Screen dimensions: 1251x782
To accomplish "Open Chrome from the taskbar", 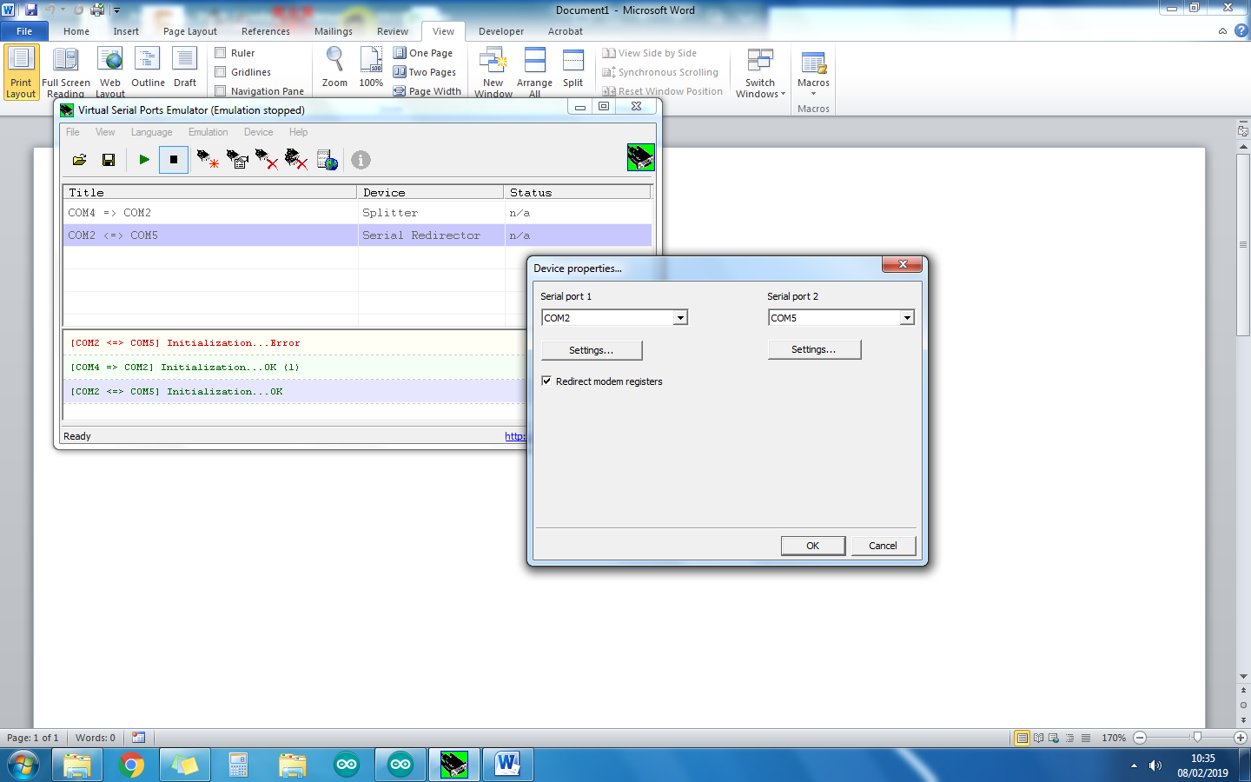I will tap(131, 765).
